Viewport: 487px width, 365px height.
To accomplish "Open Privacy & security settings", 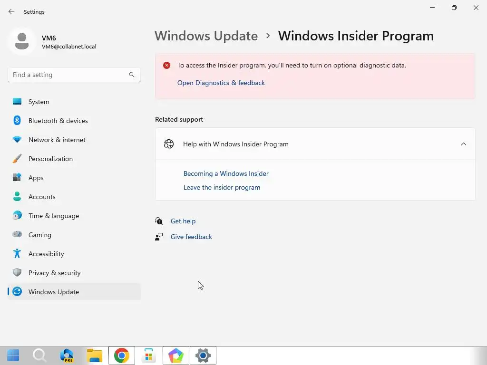I will click(x=74, y=273).
